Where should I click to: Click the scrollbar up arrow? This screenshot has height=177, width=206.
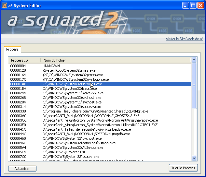pyautogui.click(x=194, y=60)
